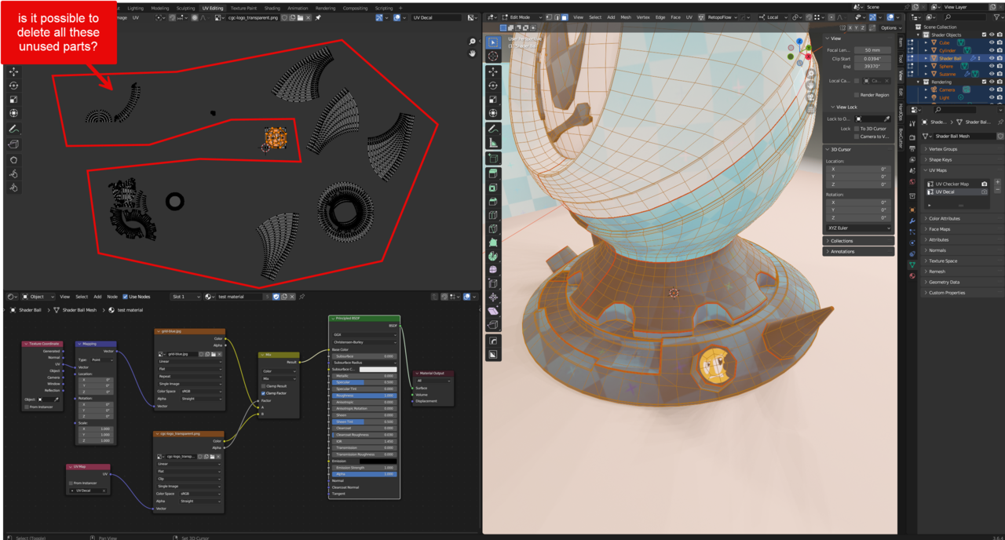The width and height of the screenshot is (1005, 540).
Task: Adjust the Specular slider in Principled BSDF
Action: click(x=365, y=382)
